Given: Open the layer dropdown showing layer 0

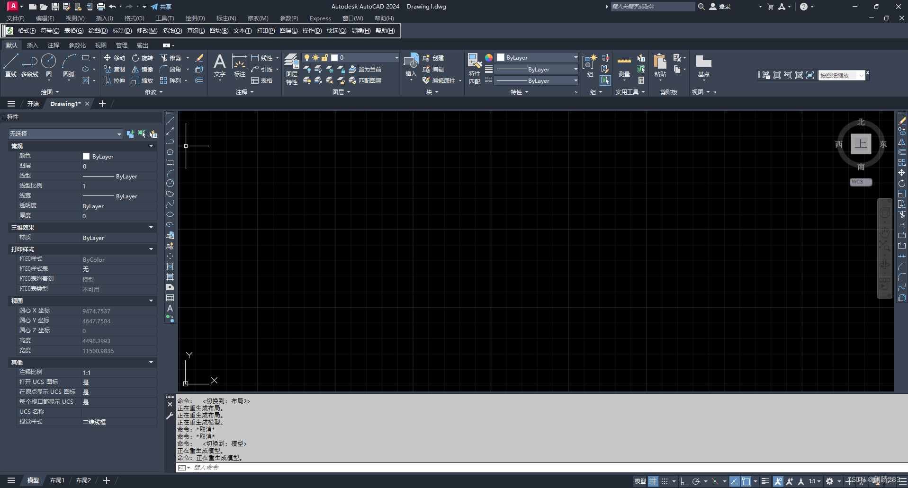Looking at the screenshot, I should [351, 58].
